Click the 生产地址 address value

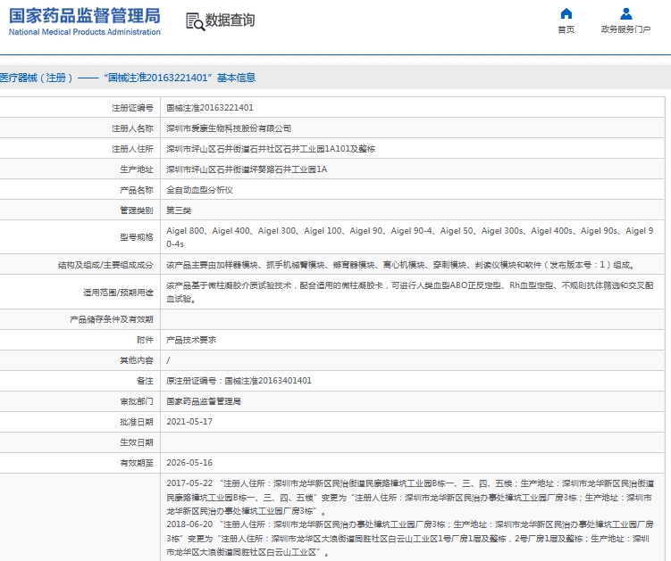247,169
